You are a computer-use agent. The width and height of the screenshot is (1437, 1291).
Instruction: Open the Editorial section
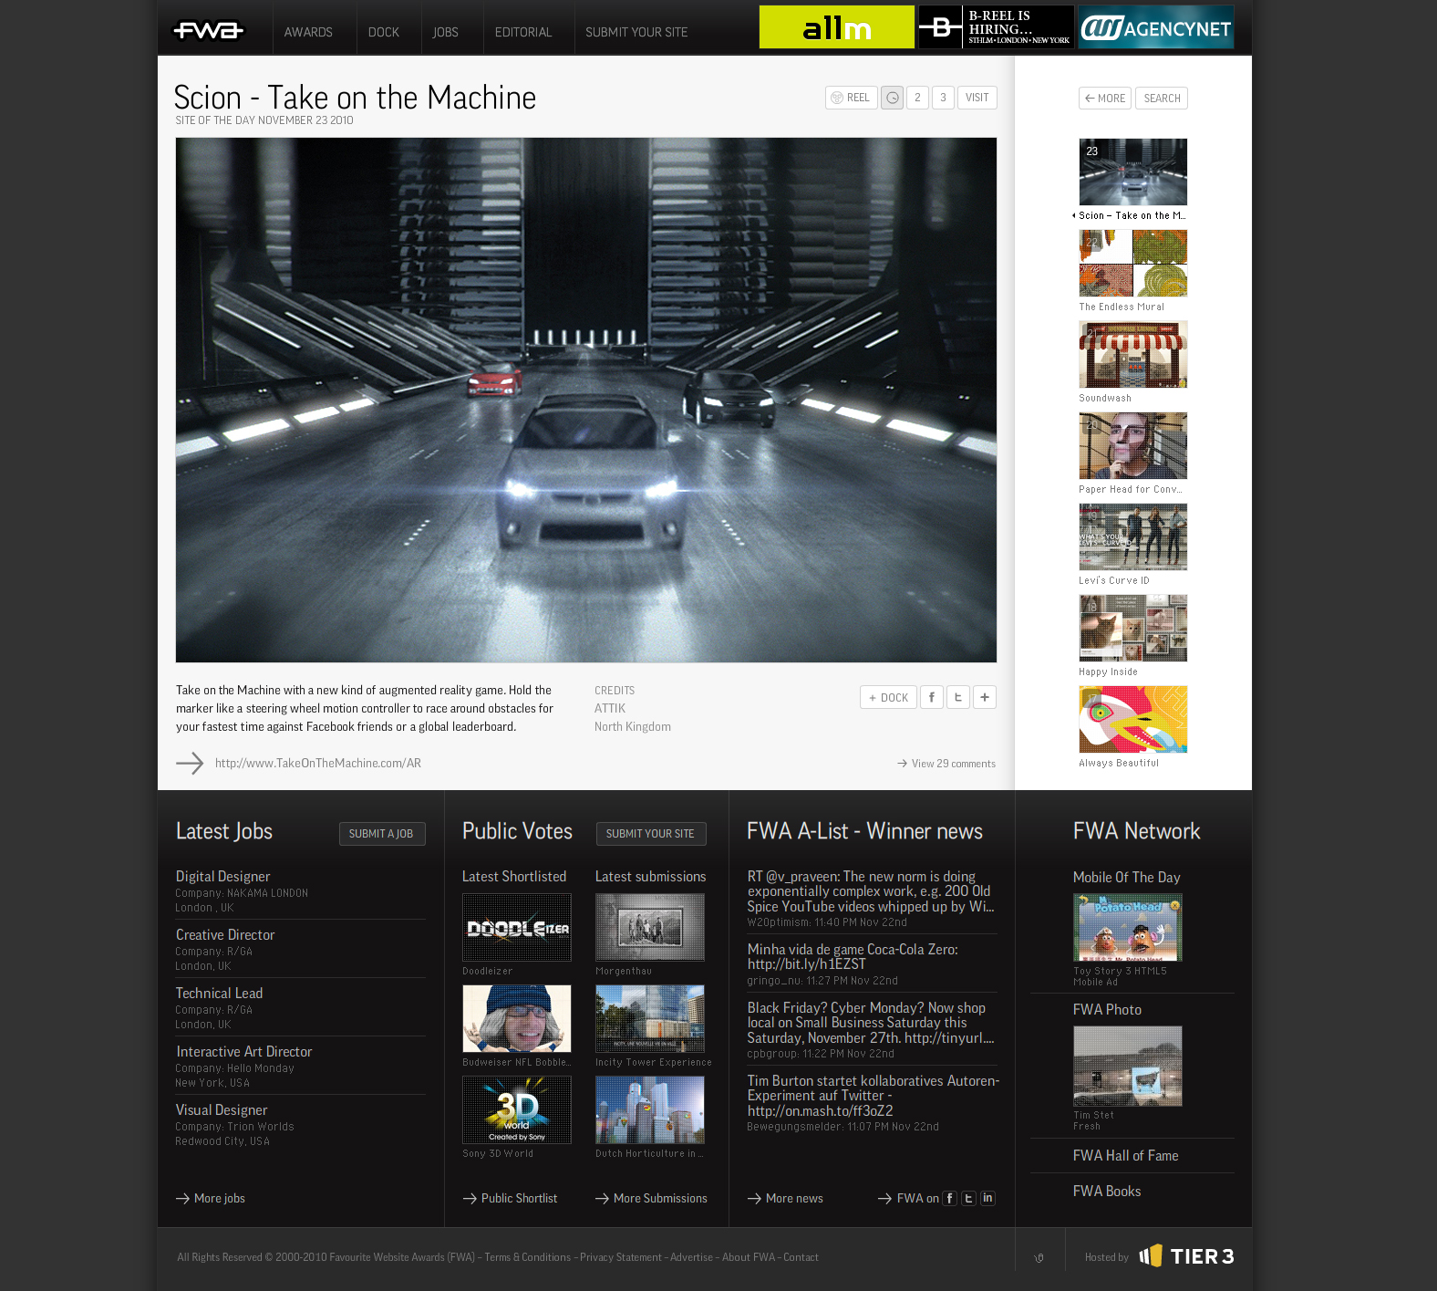click(523, 32)
